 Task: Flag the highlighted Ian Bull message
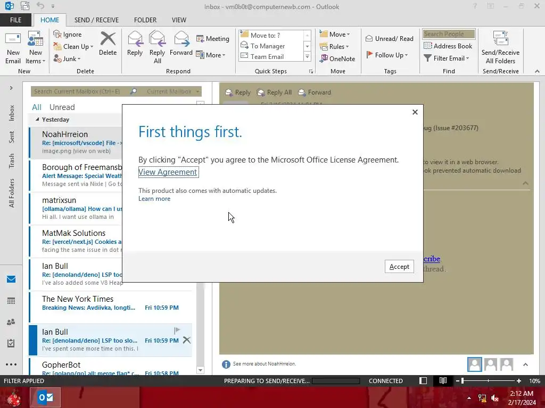(177, 330)
